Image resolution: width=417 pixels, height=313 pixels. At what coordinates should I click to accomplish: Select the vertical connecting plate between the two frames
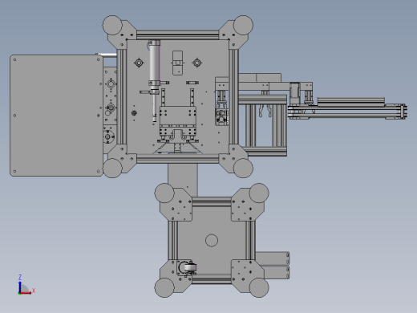coord(183,180)
